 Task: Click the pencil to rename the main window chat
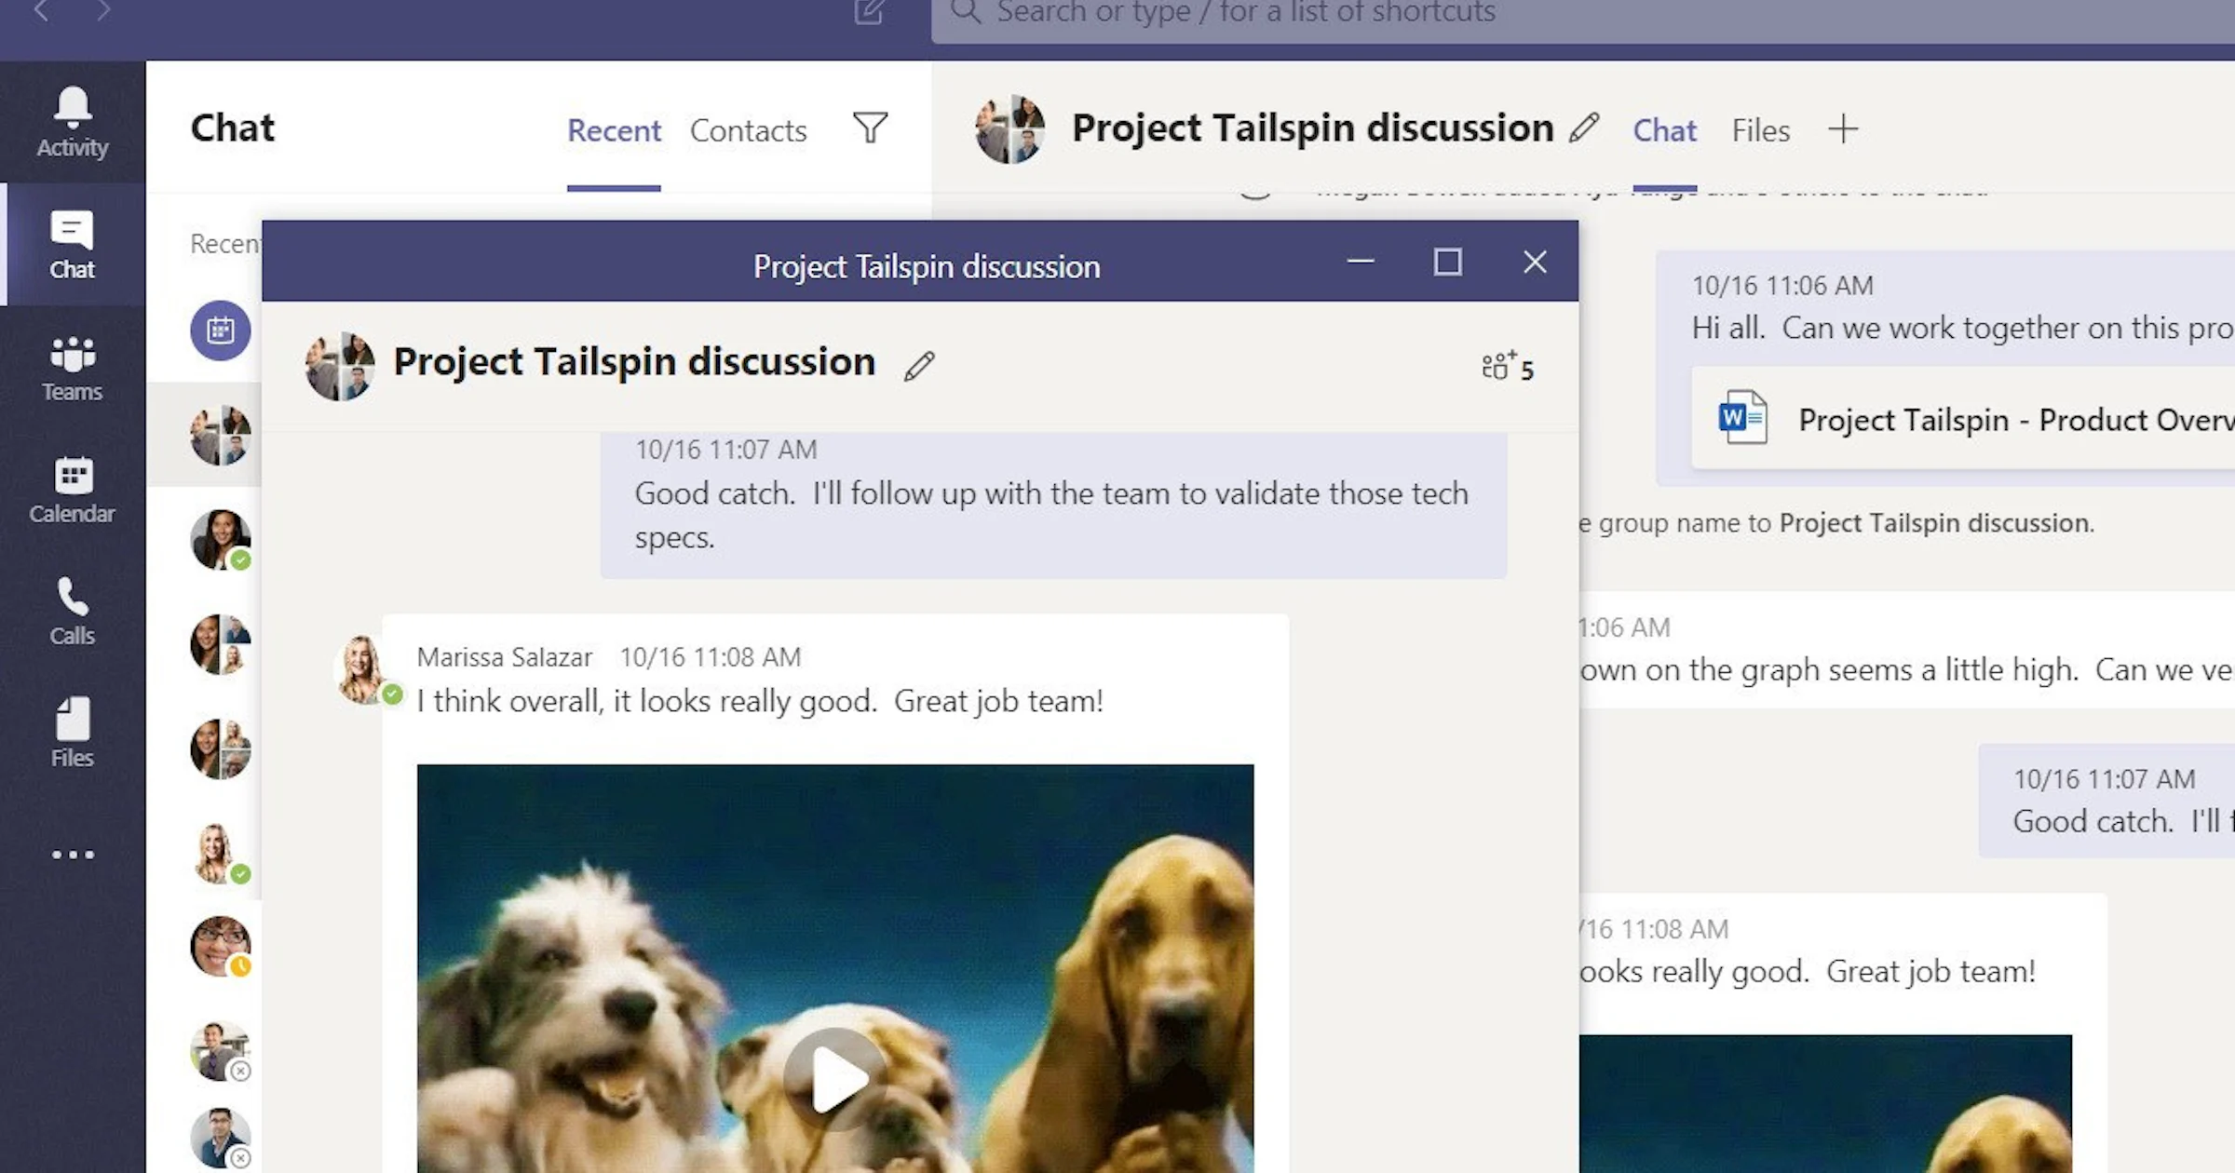1584,128
